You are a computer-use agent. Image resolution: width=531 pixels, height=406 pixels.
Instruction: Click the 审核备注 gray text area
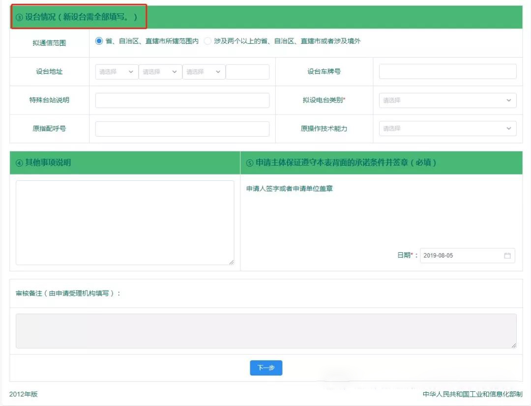[x=266, y=331]
